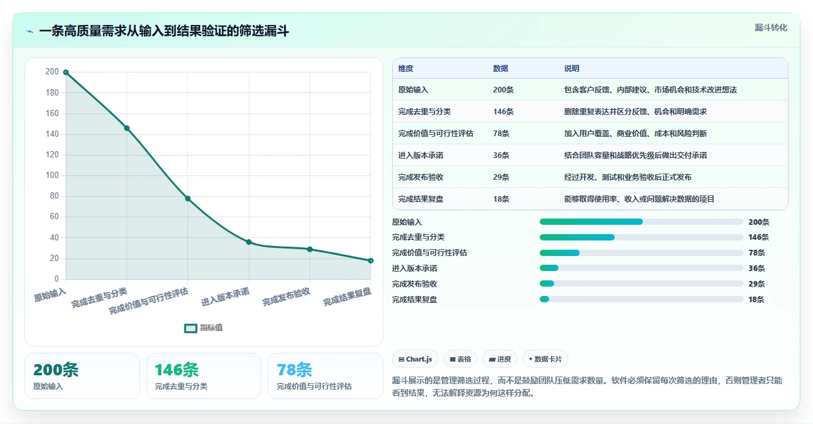Image resolution: width=813 pixels, height=424 pixels.
Task: Click the 36条 table cell
Action: point(523,155)
